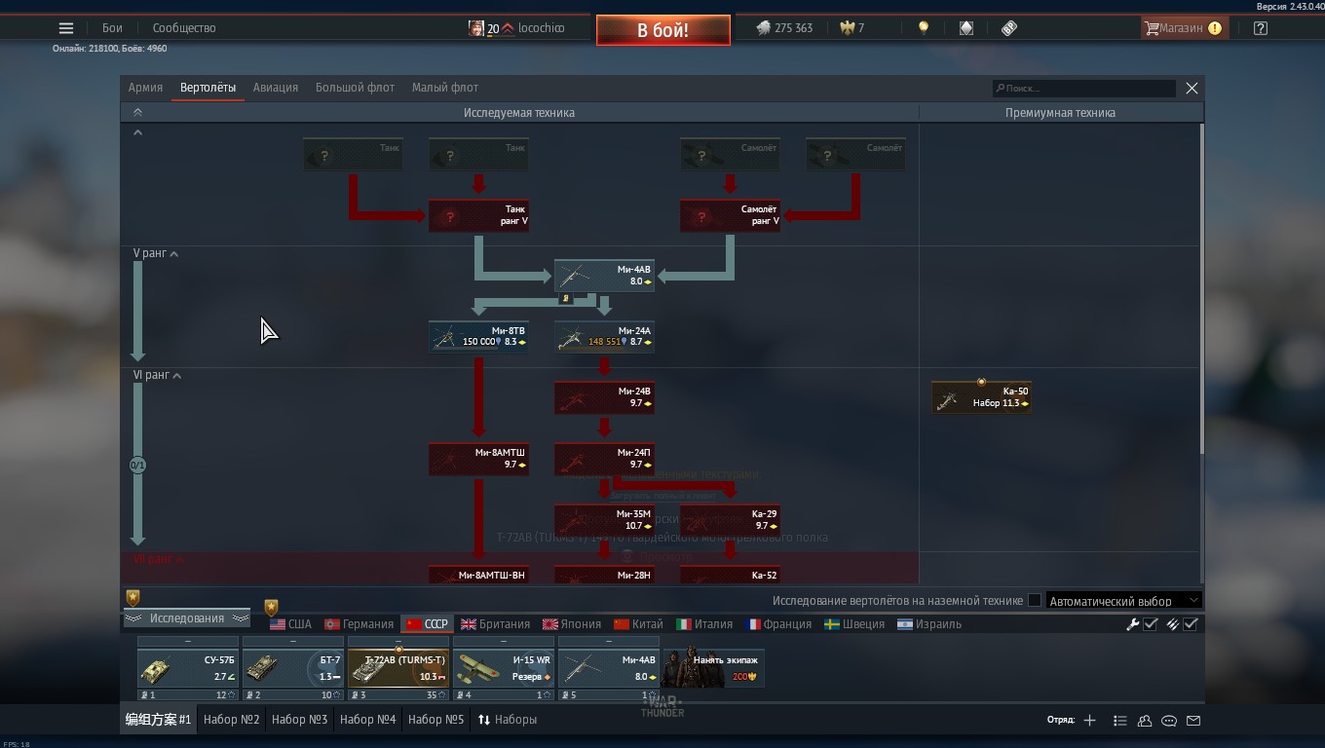Viewport: 1325px width, 748px height.
Task: Click the ammo auto-refill icon
Action: point(1173,624)
